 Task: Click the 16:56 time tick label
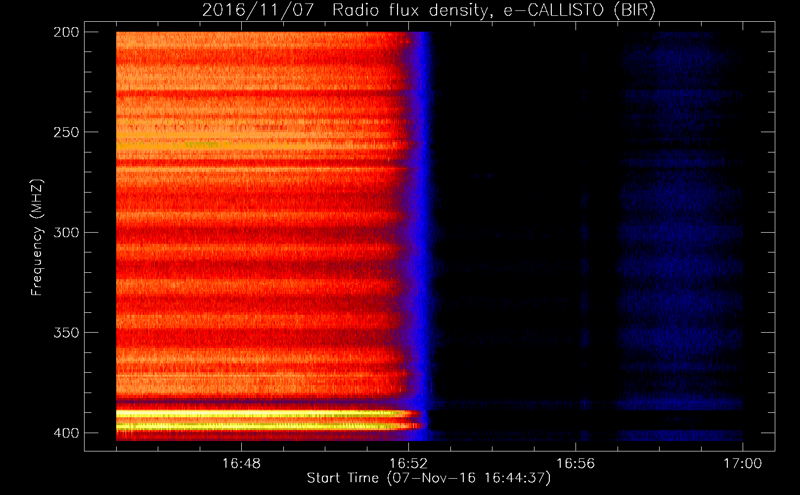(x=576, y=463)
